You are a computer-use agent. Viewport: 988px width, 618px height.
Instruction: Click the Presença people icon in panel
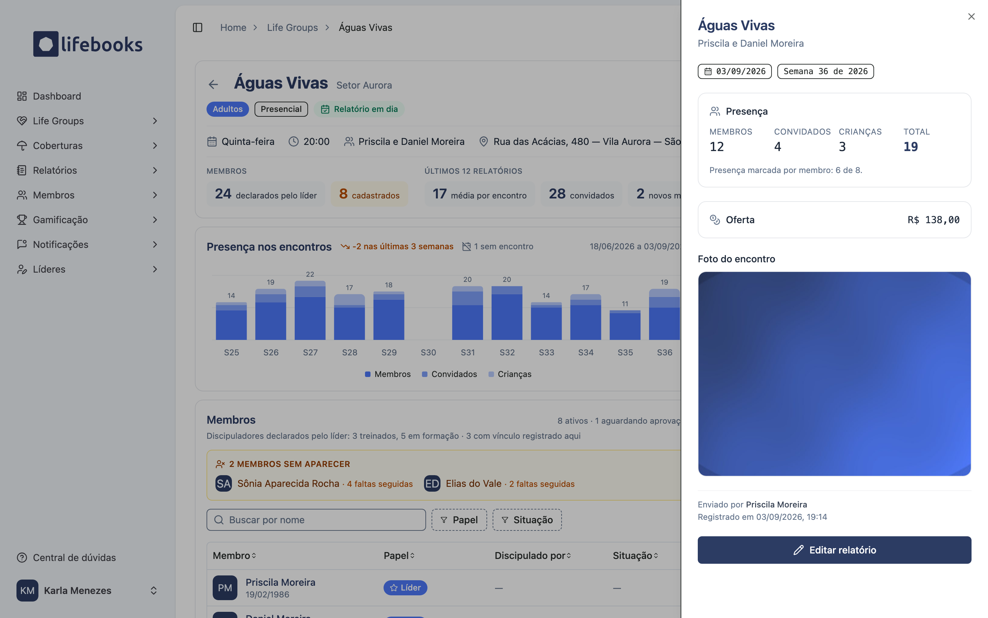pyautogui.click(x=715, y=111)
